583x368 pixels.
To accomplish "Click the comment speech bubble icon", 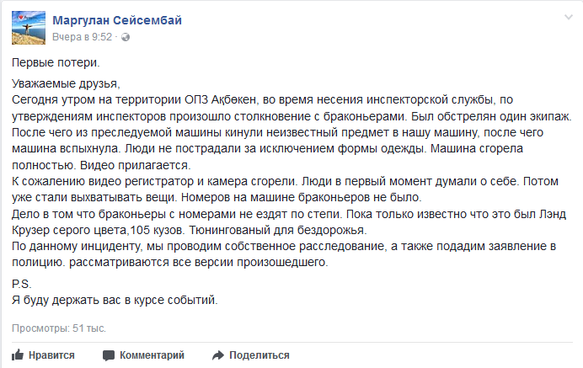I will pyautogui.click(x=109, y=355).
